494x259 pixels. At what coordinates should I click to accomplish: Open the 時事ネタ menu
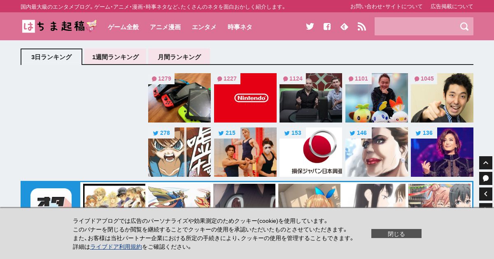click(x=240, y=27)
